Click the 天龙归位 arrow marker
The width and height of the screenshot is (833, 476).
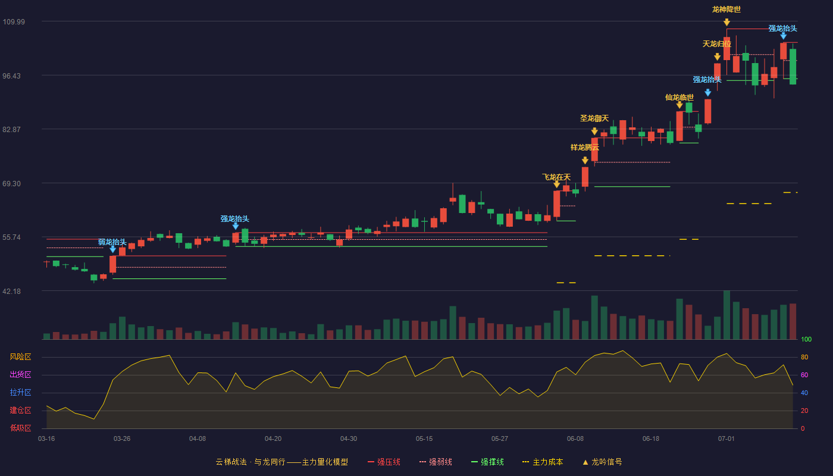(717, 57)
